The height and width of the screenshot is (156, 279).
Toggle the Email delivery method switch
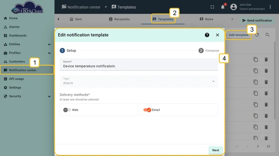tap(147, 110)
